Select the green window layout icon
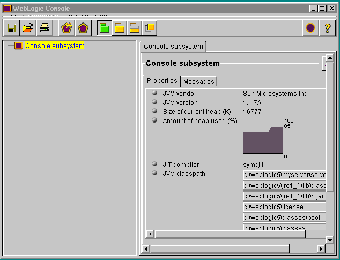Screen dimensions: 340x260 point(104,28)
